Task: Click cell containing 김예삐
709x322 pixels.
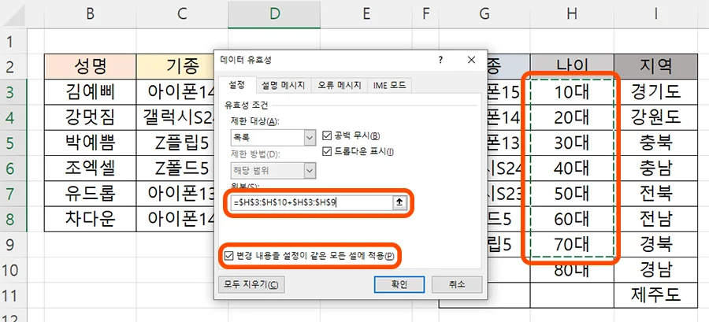Action: click(x=91, y=93)
